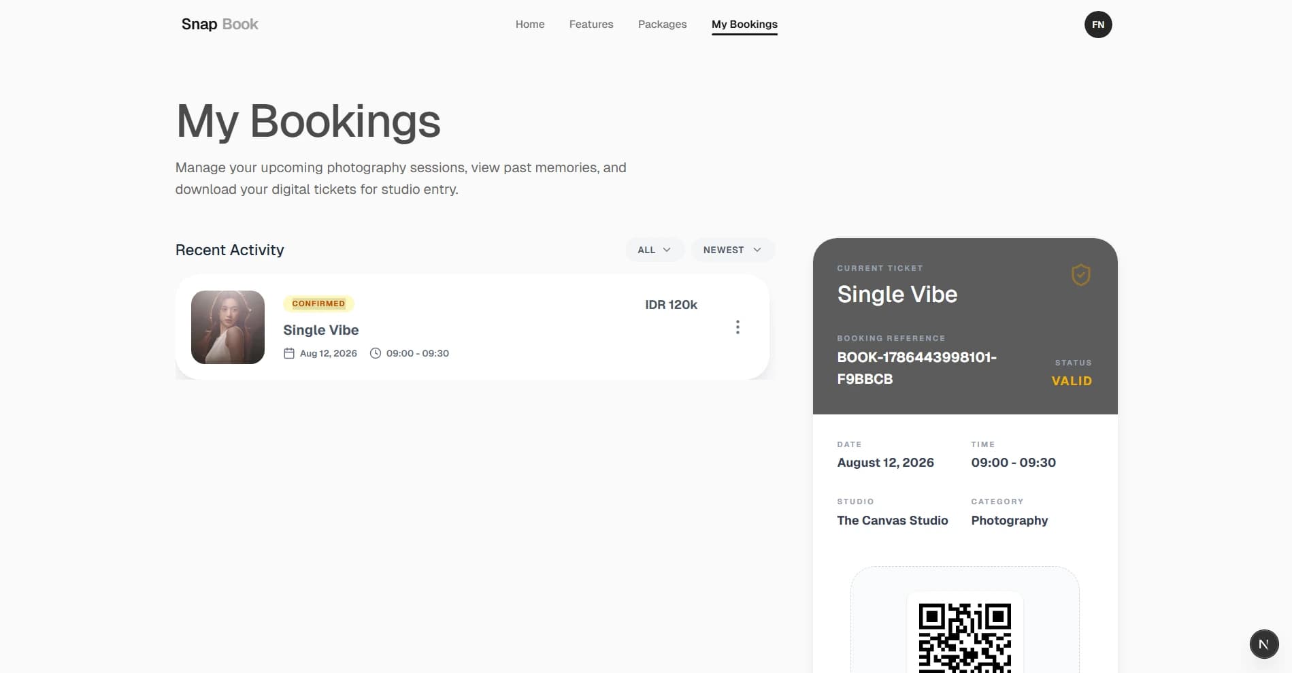Screen dimensions: 1292x673
Task: Click the clock icon beside 09:00 - 09:30
Action: click(376, 353)
